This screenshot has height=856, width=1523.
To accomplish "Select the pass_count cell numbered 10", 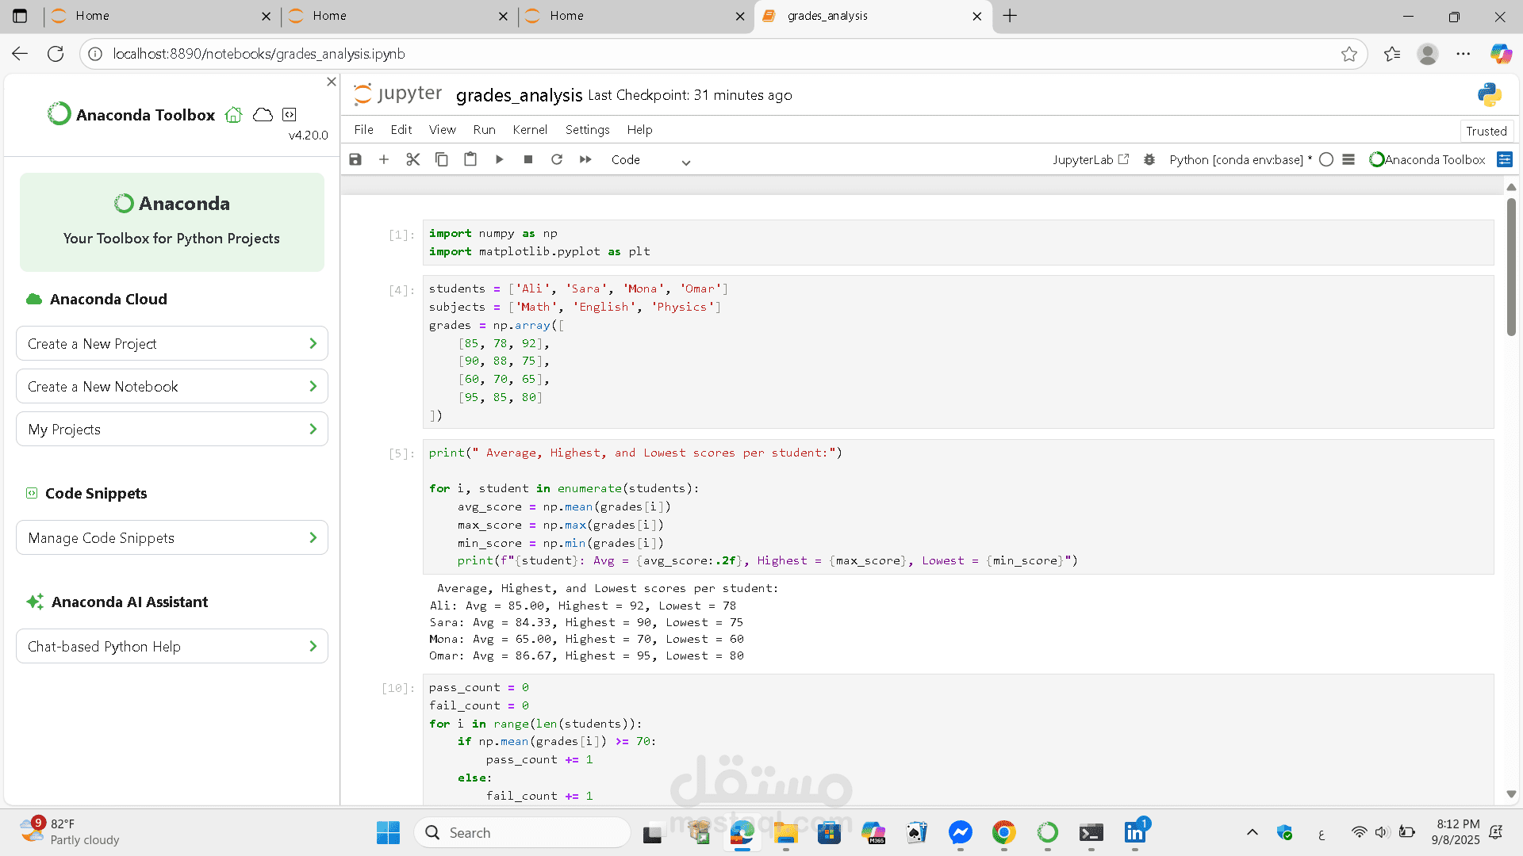I will click(x=958, y=741).
